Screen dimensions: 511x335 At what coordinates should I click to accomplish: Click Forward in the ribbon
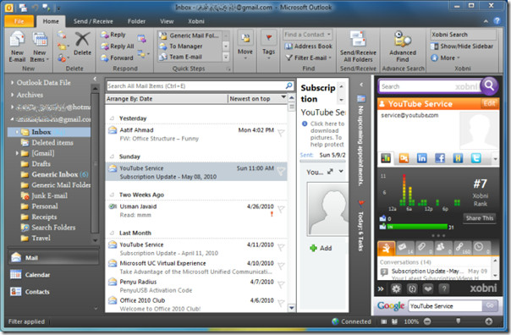117,58
